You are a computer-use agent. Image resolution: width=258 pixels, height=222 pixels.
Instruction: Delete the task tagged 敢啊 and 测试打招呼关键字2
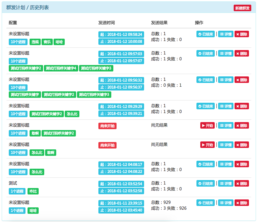tap(242, 125)
